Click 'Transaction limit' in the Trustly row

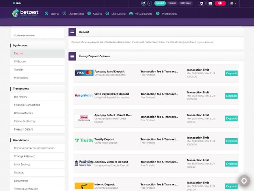tap(198, 138)
